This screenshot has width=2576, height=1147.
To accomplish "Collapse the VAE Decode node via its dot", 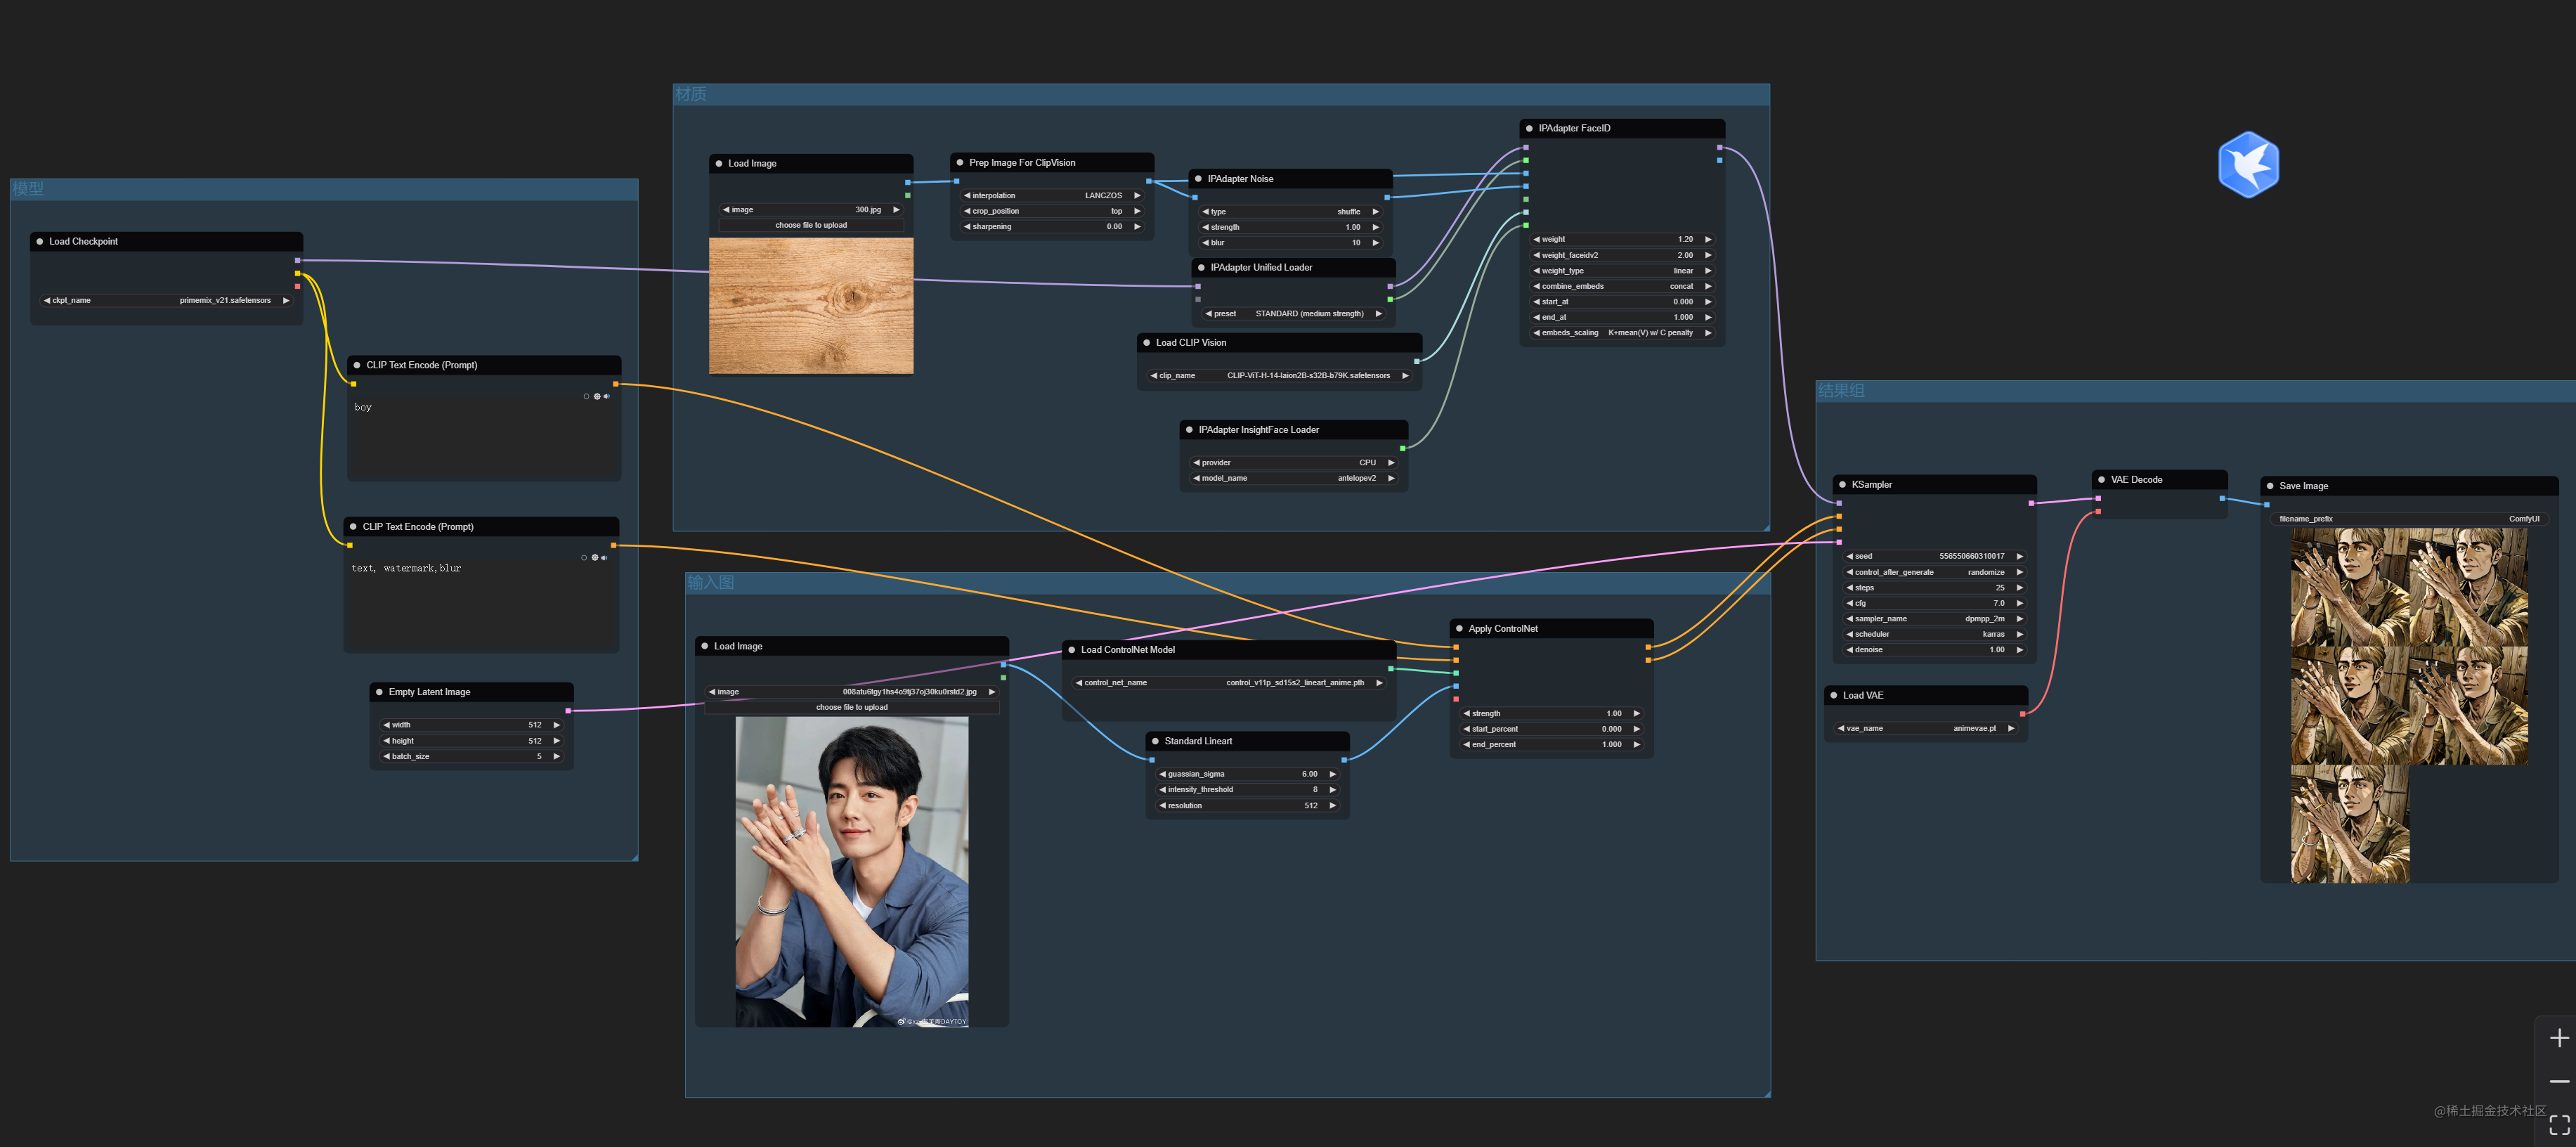I will coord(2101,479).
